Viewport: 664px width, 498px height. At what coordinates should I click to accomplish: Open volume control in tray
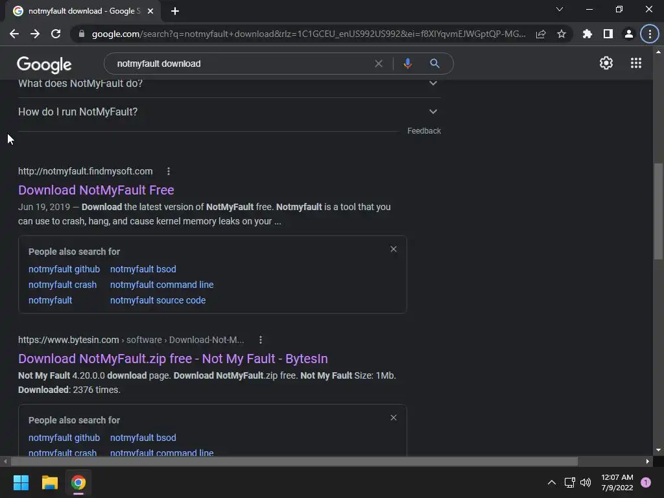point(586,482)
